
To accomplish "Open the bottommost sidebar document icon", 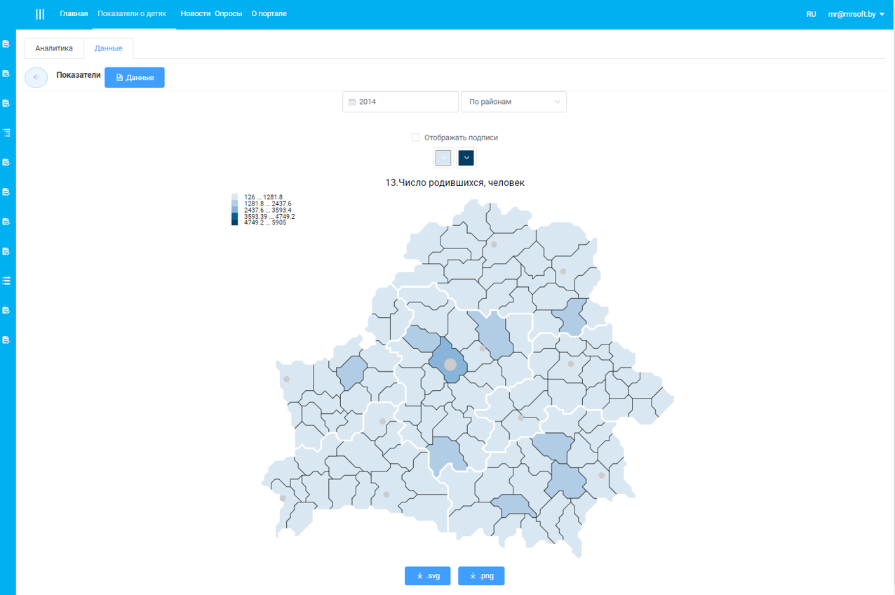I will tap(6, 340).
